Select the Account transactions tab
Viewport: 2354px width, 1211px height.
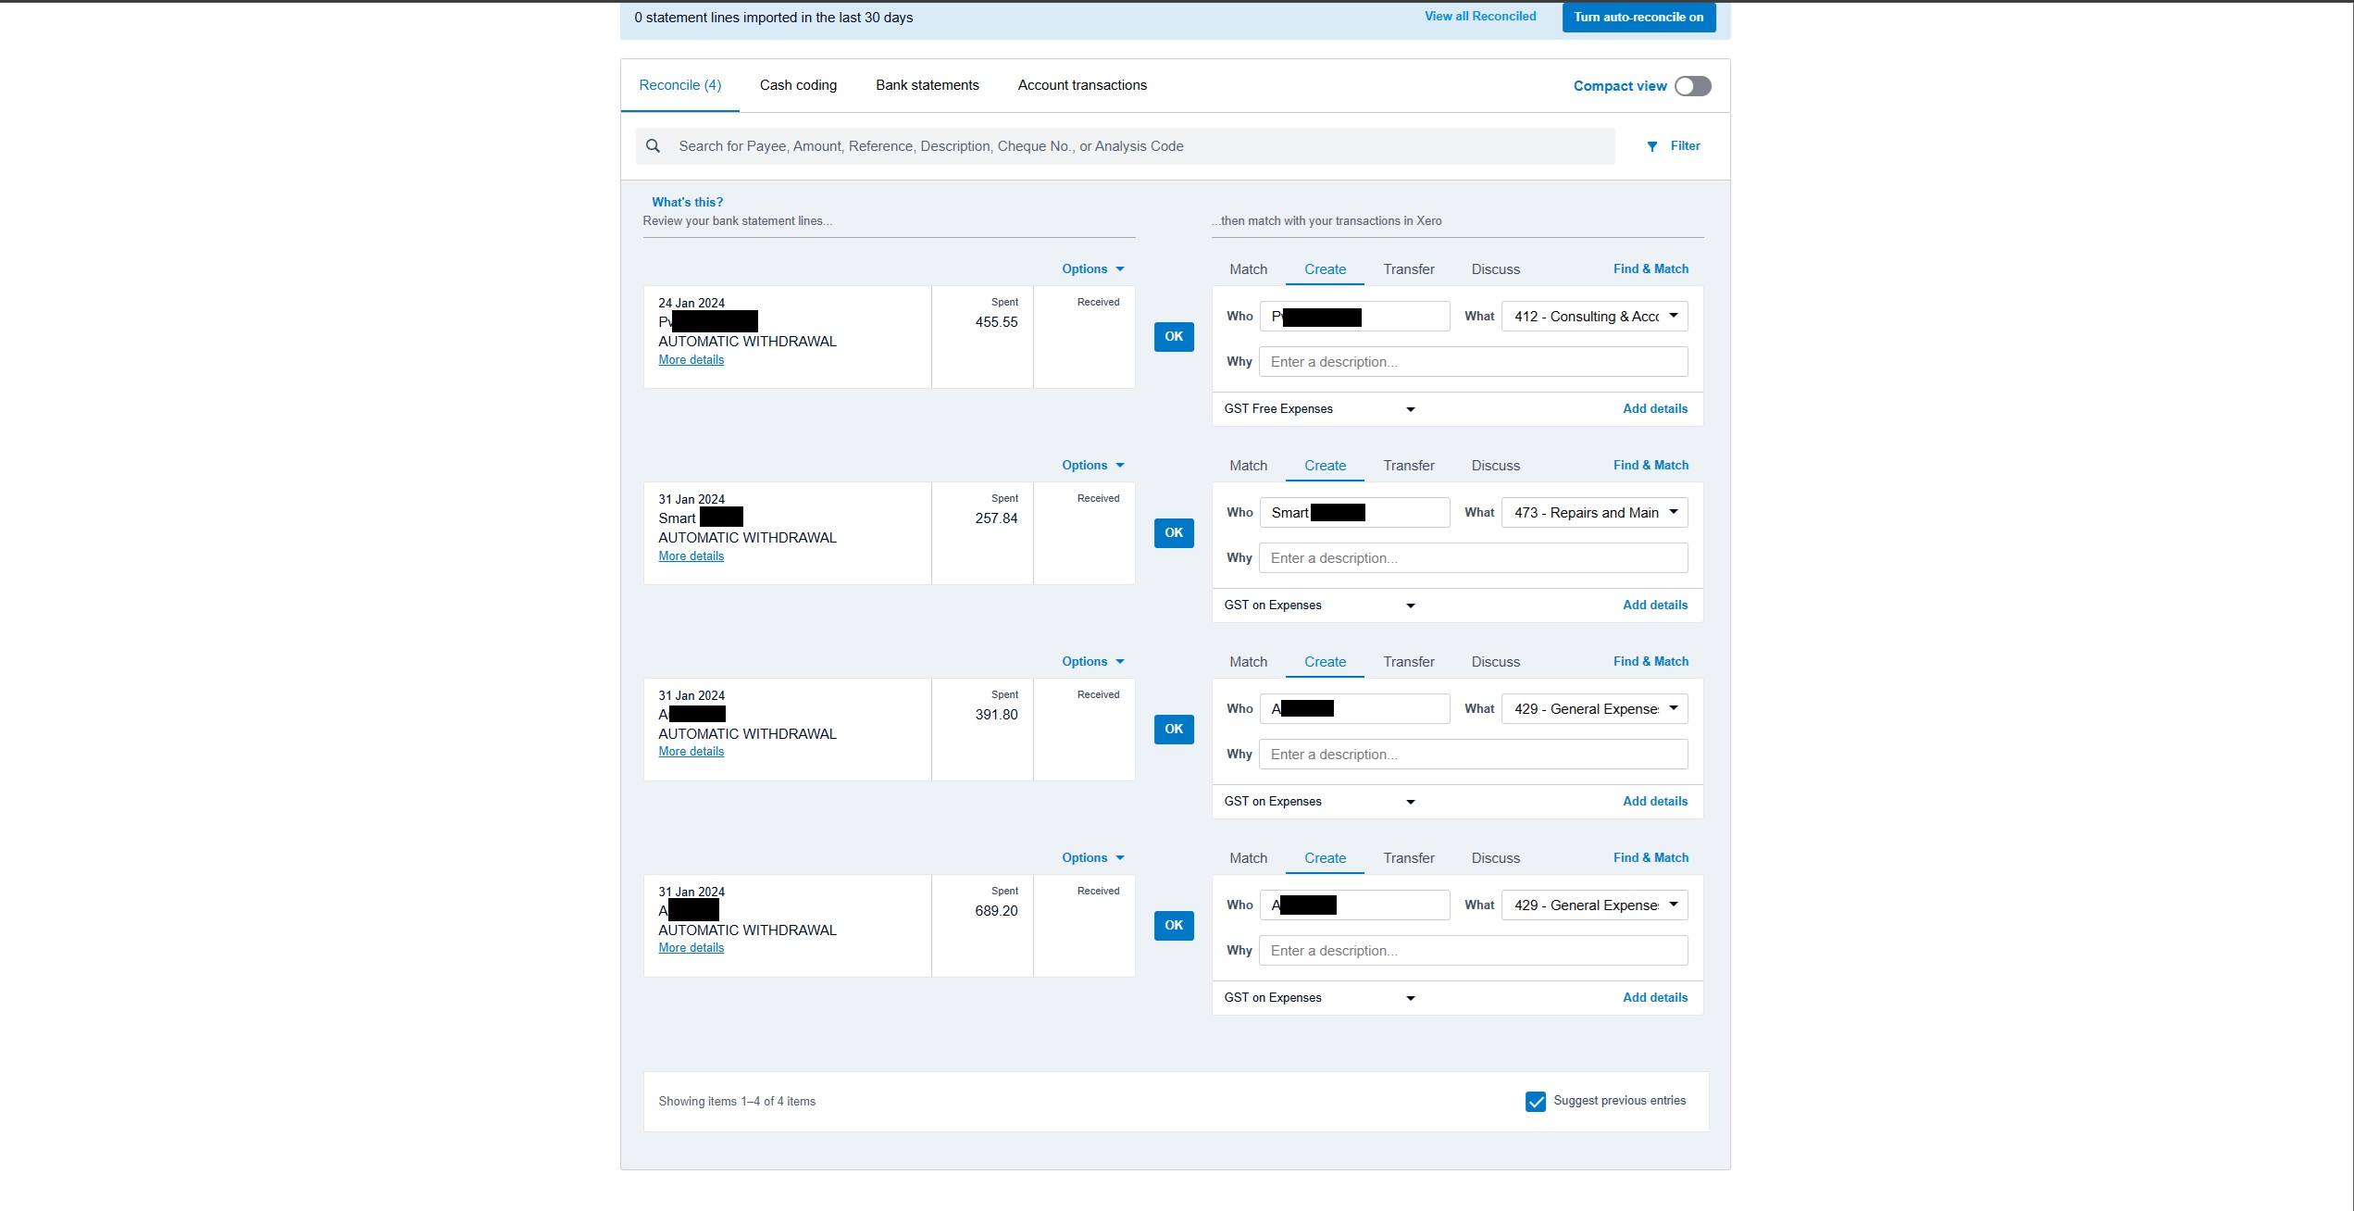click(x=1082, y=85)
